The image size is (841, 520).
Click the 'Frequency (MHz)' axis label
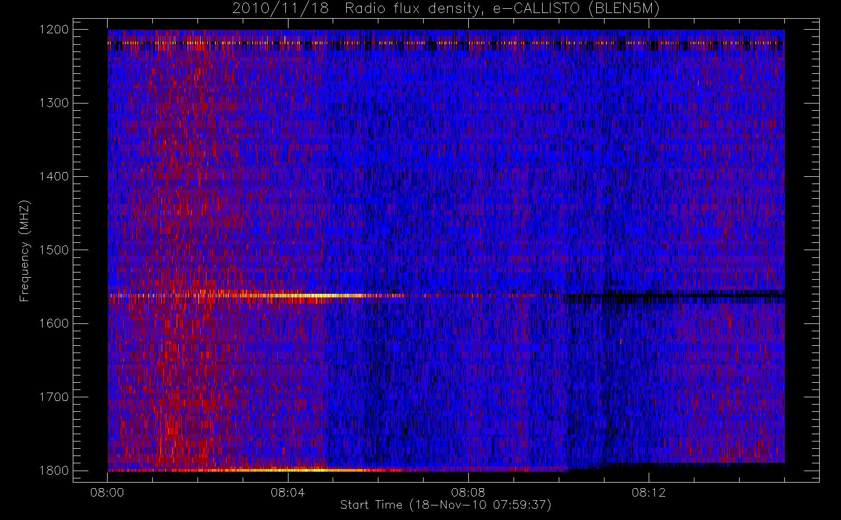click(24, 251)
